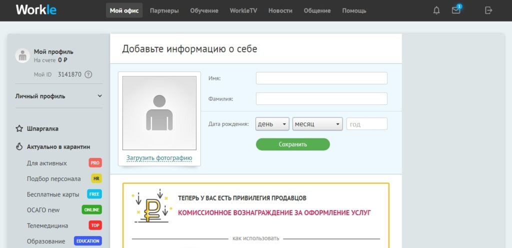Expand the Личный профиль section
512x248 pixels.
pos(59,96)
